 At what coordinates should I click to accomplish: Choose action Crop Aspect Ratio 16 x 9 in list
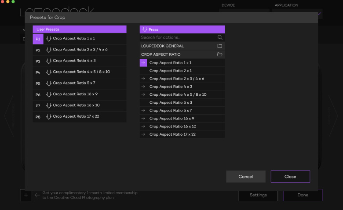(x=182, y=119)
